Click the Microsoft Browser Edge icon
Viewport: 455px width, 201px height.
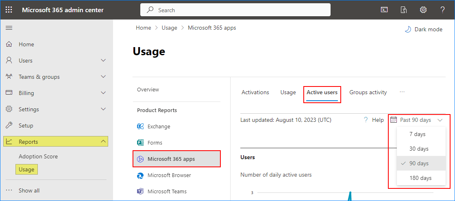(140, 175)
